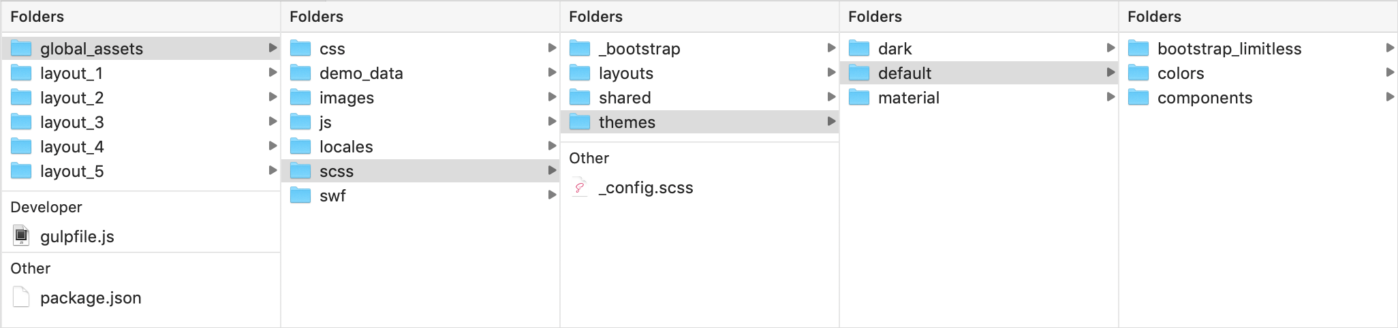Click the _bootstrap folder icon
This screenshot has width=1398, height=328.
tap(580, 48)
